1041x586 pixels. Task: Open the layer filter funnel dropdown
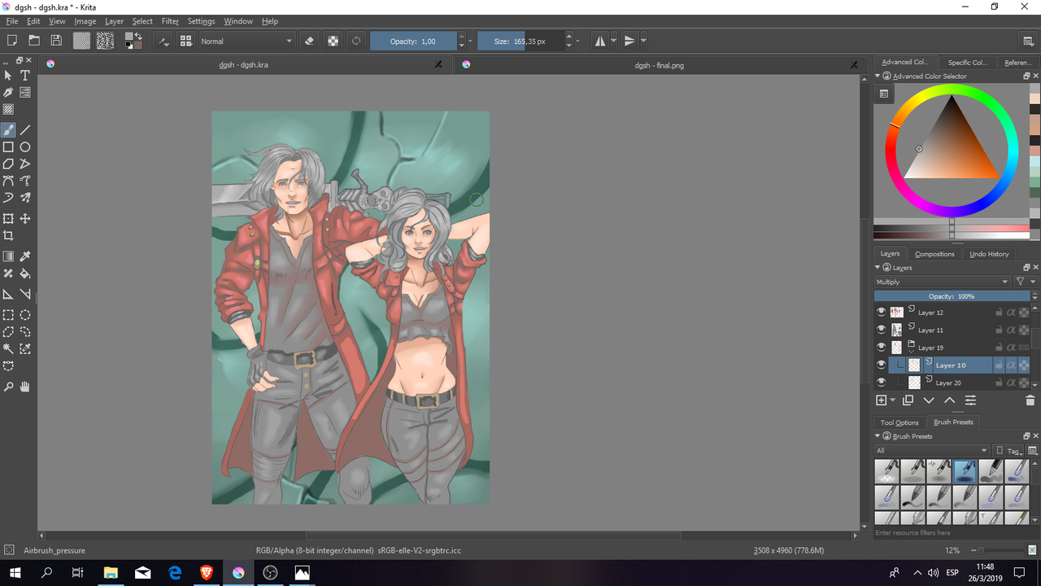pos(1026,282)
